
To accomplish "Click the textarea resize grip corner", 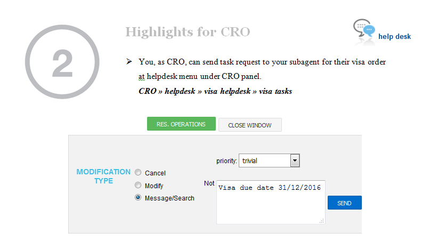I will 322,221.
